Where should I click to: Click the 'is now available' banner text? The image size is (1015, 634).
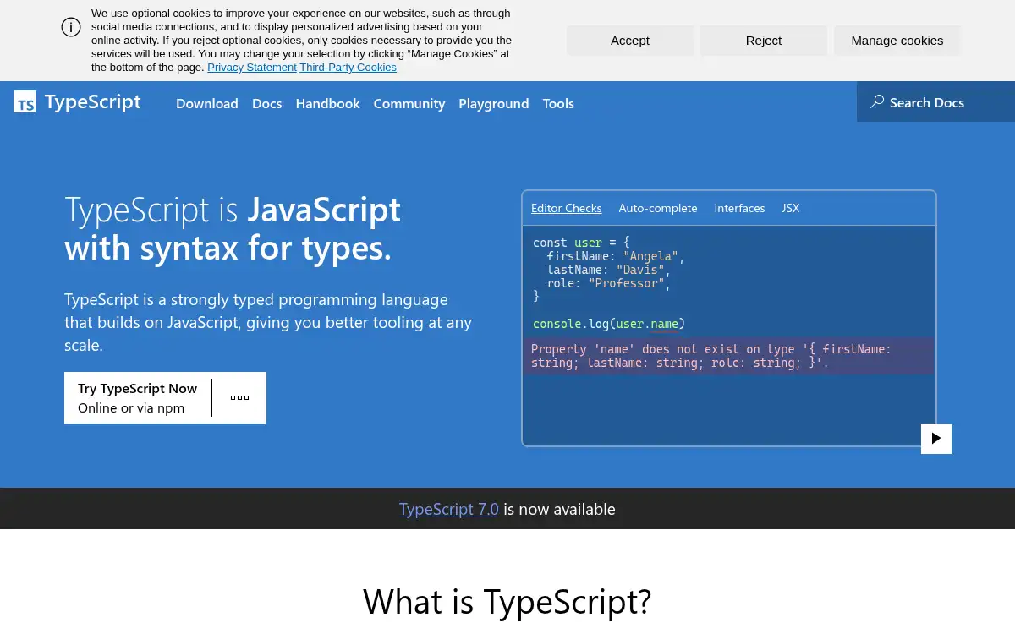click(x=560, y=509)
